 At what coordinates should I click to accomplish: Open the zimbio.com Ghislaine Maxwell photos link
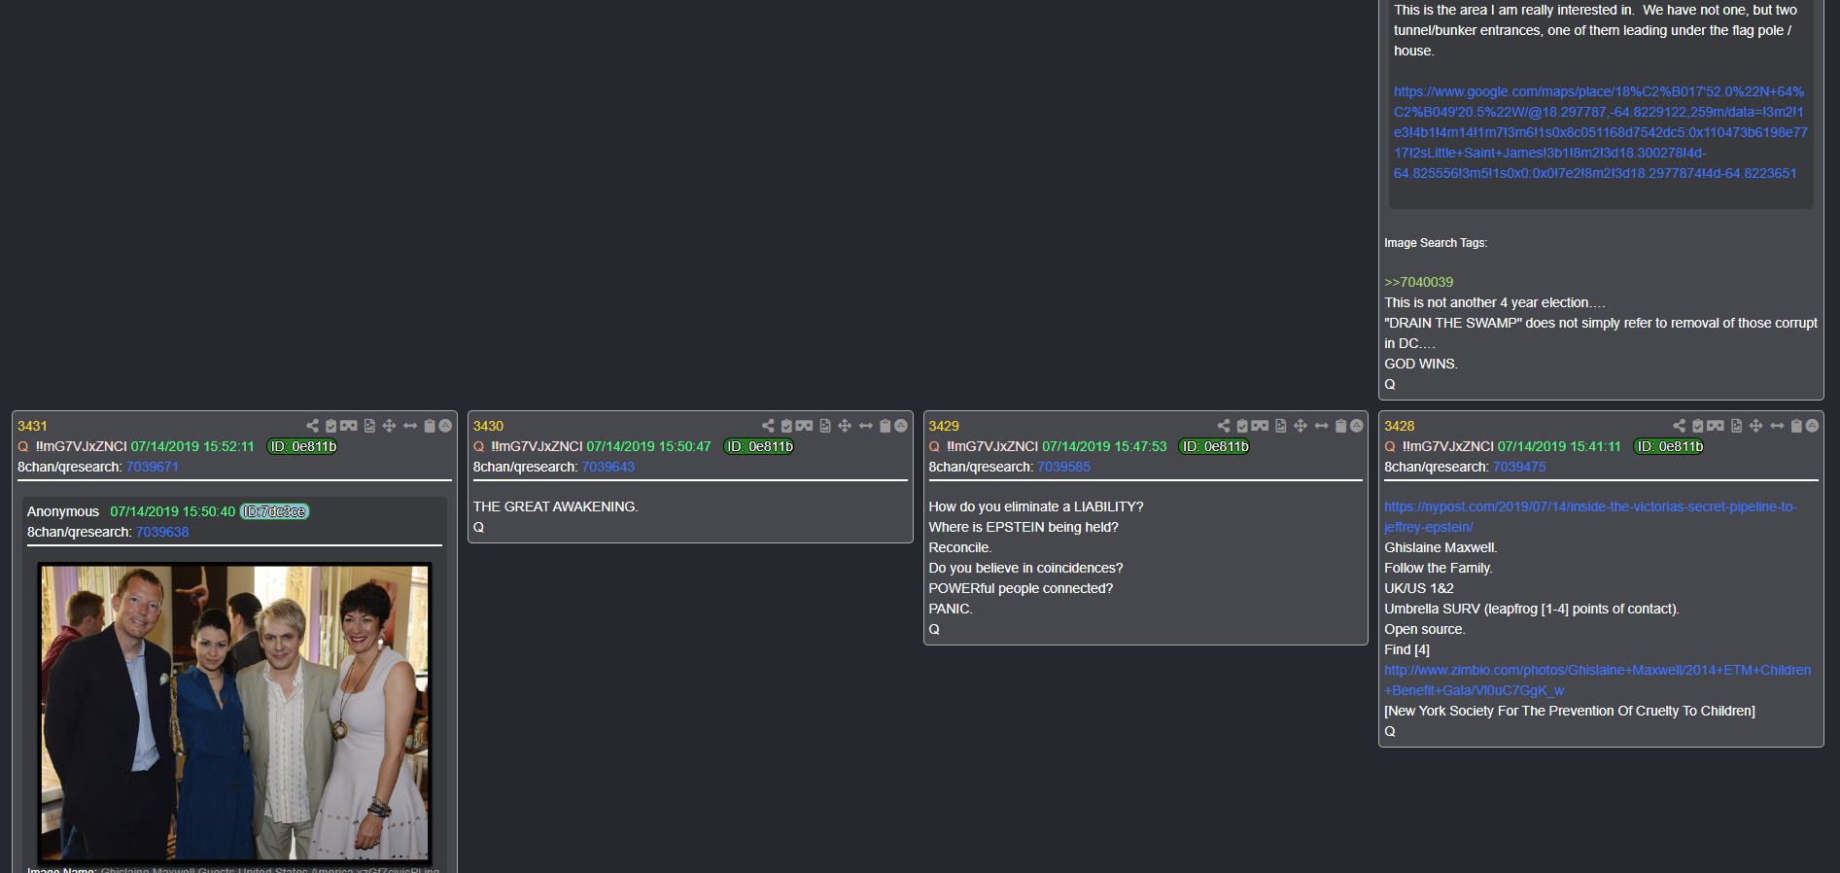1598,681
